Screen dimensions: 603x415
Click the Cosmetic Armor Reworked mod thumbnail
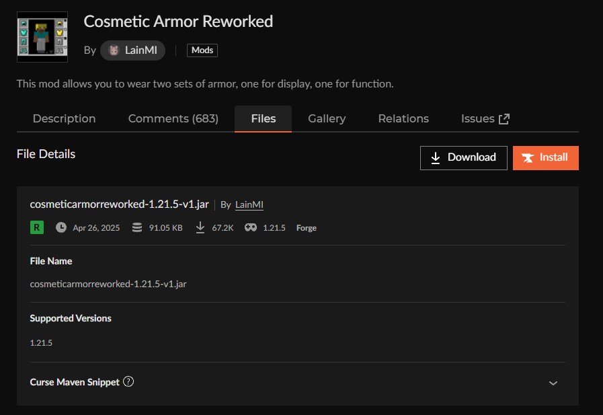click(42, 36)
